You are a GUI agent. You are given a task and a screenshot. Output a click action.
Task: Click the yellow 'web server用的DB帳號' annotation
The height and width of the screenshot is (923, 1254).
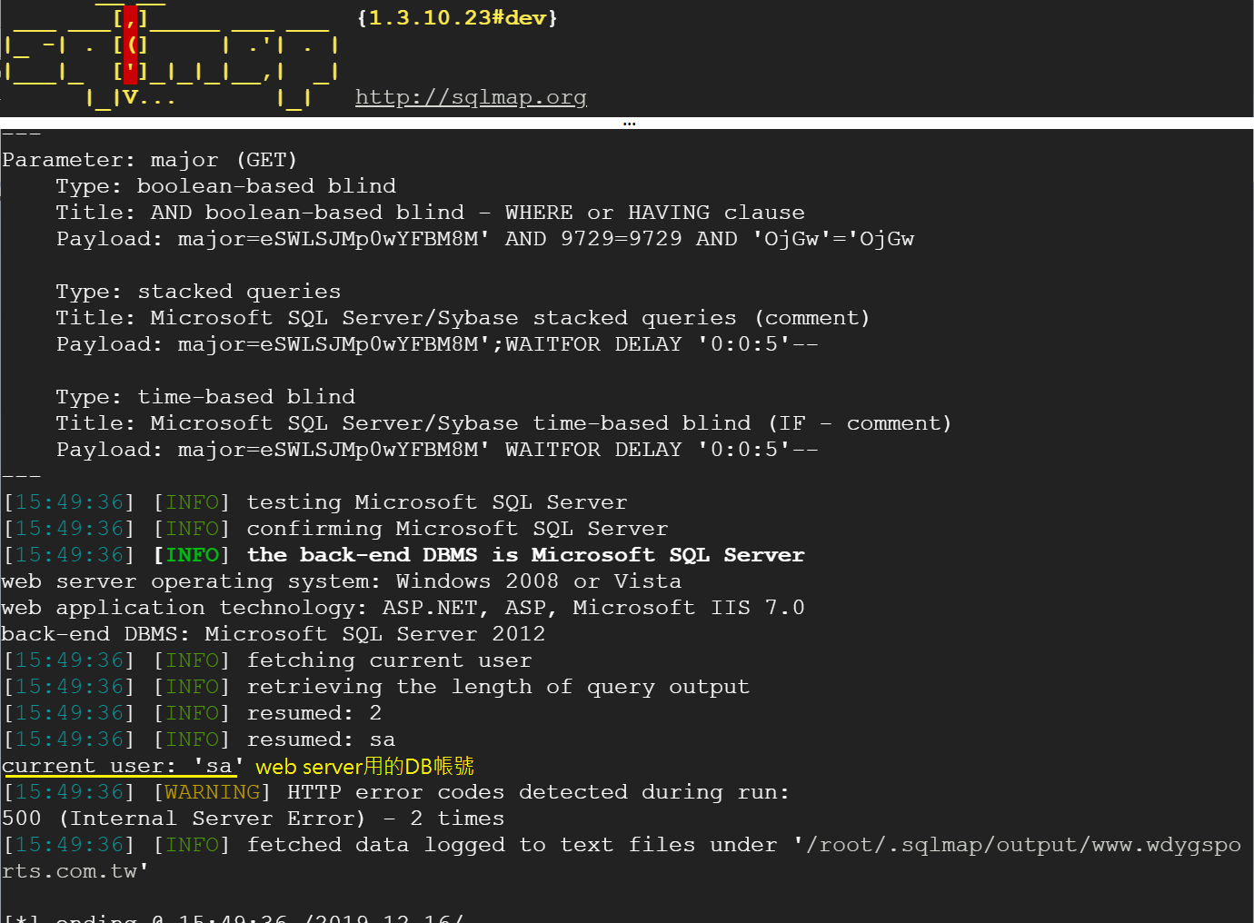[x=364, y=767]
